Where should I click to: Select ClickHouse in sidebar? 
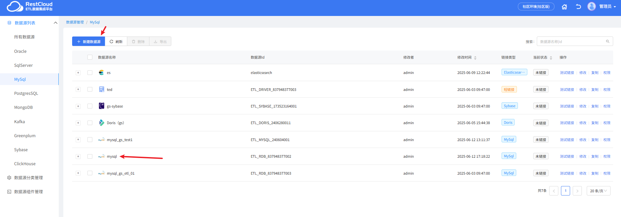coord(25,164)
